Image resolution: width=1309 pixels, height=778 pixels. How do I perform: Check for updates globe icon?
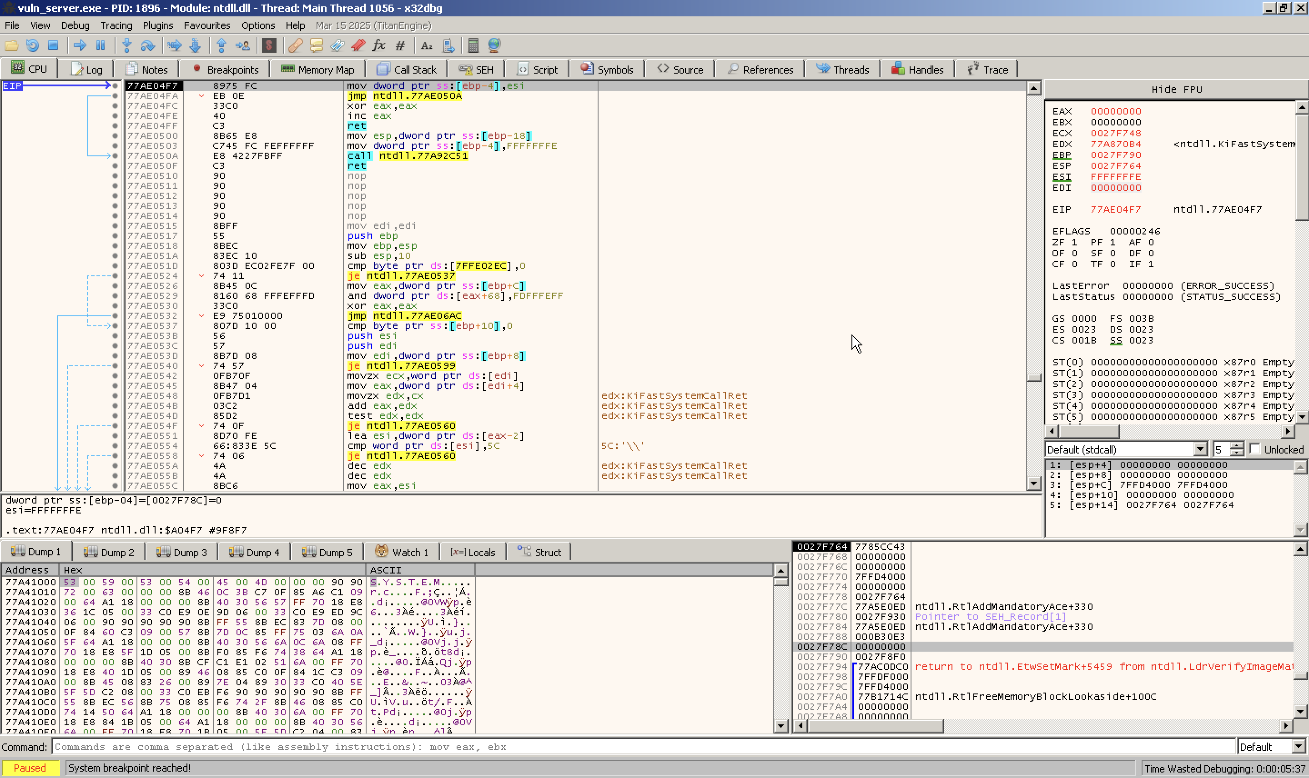click(x=494, y=45)
